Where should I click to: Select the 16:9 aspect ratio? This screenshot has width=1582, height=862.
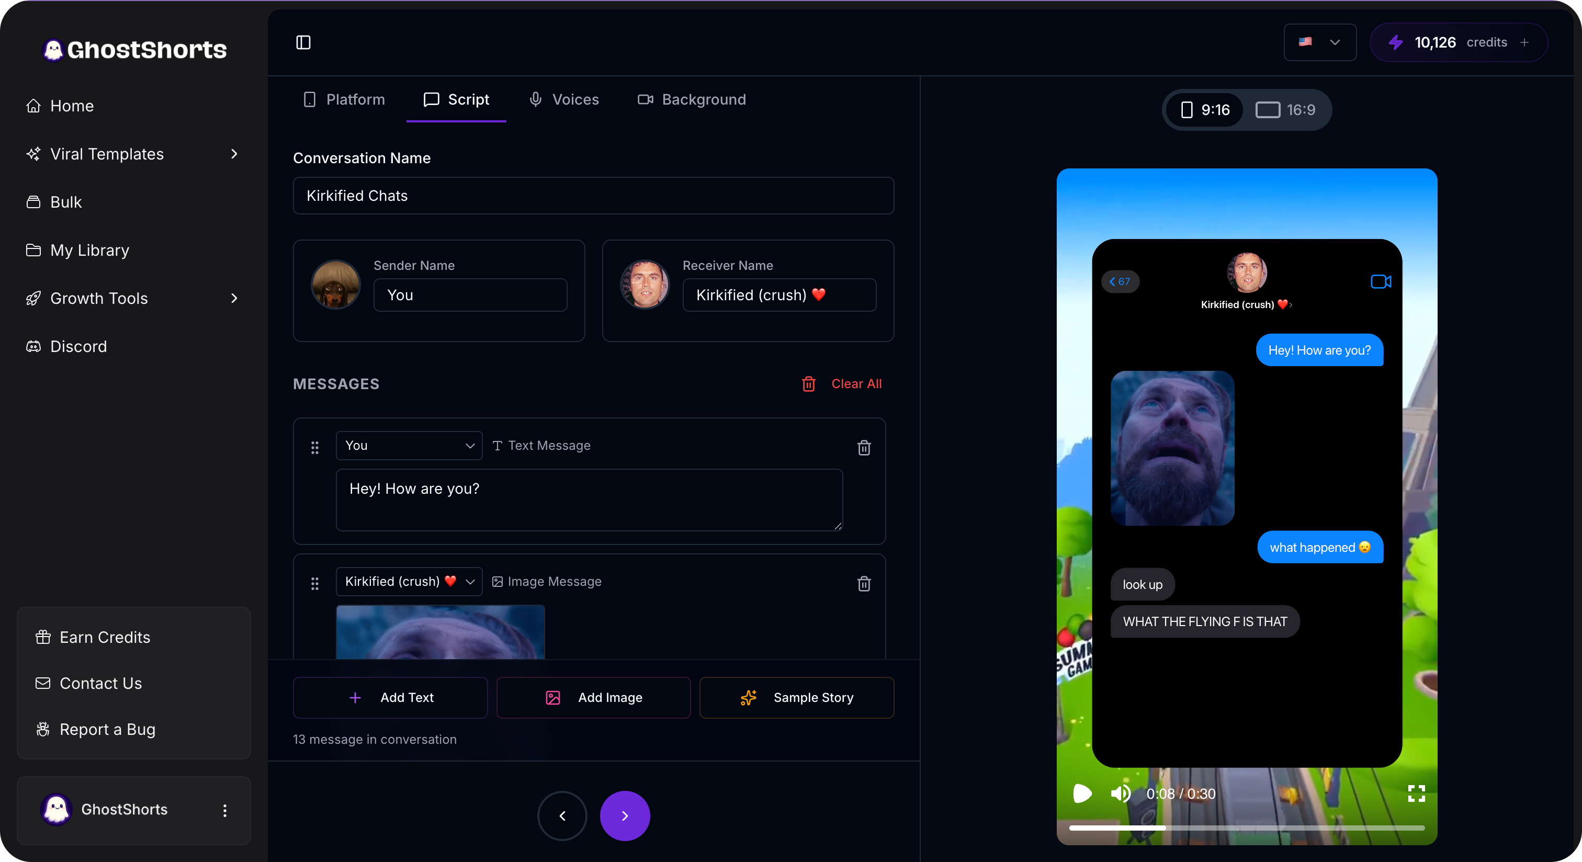tap(1285, 110)
